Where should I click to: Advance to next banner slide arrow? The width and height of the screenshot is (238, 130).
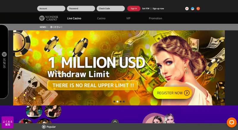pyautogui.click(x=220, y=68)
